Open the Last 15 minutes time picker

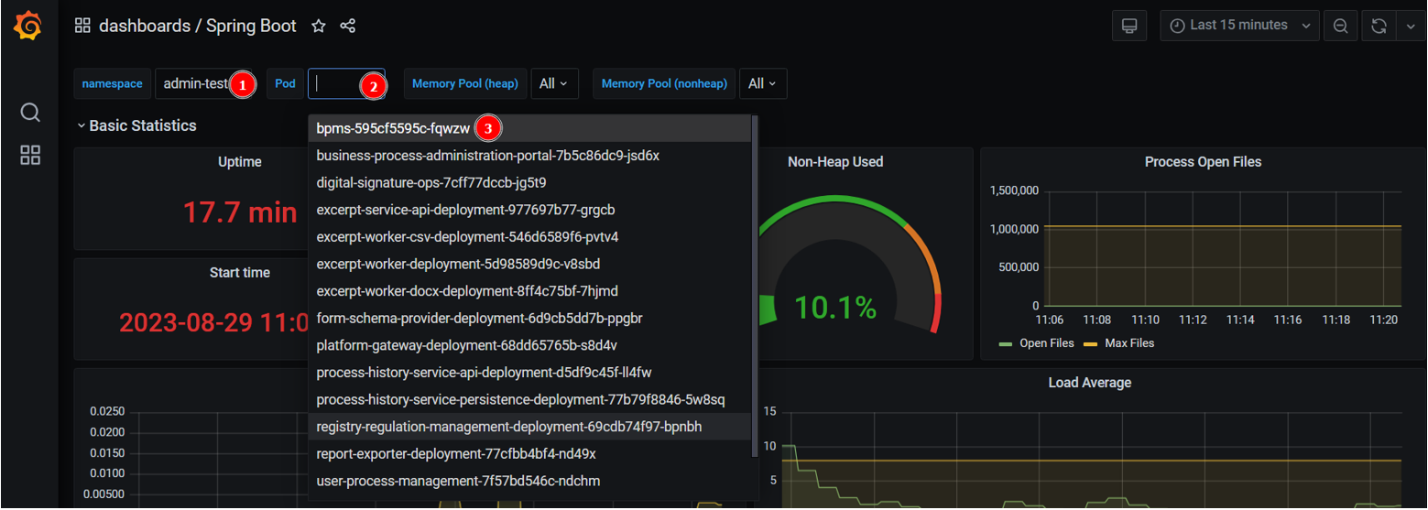1240,26
